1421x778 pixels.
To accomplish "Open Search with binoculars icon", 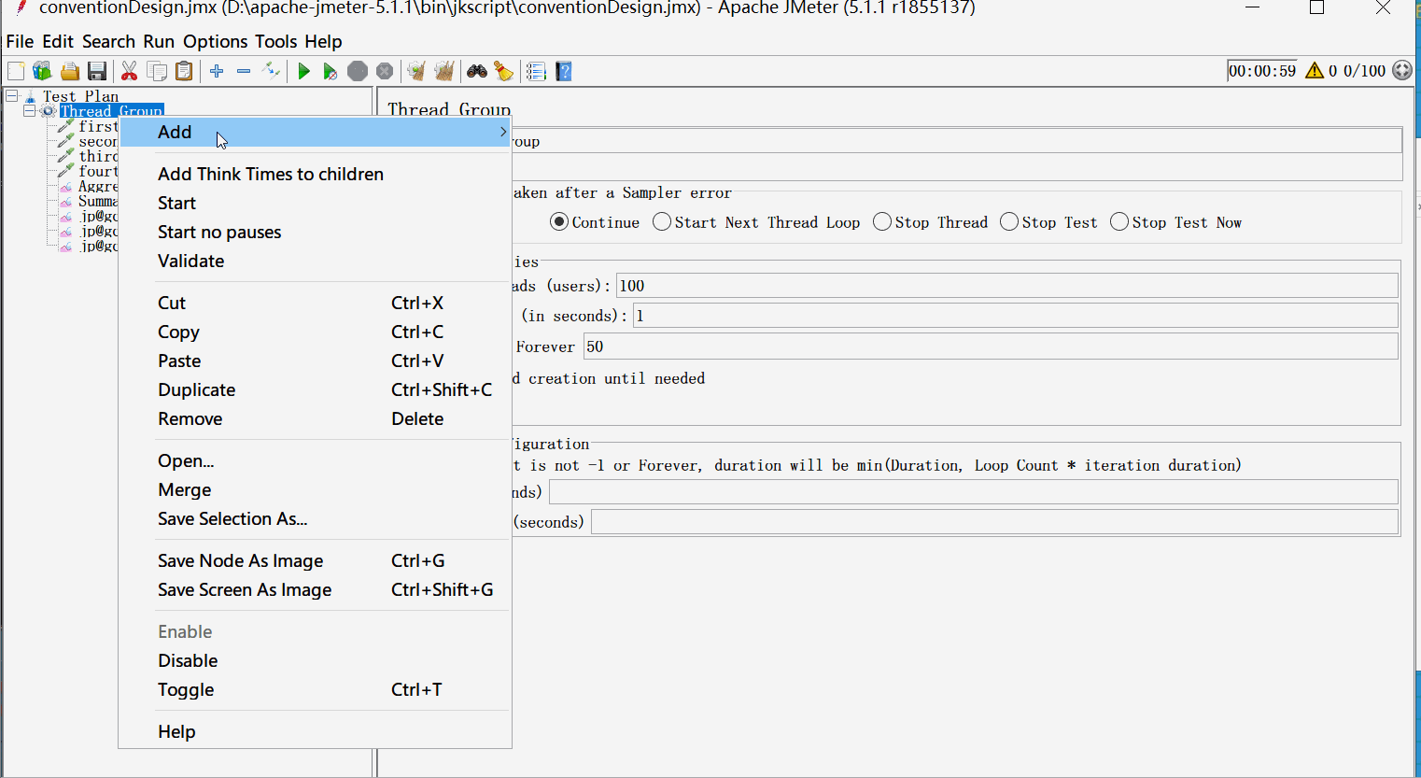I will coord(477,71).
